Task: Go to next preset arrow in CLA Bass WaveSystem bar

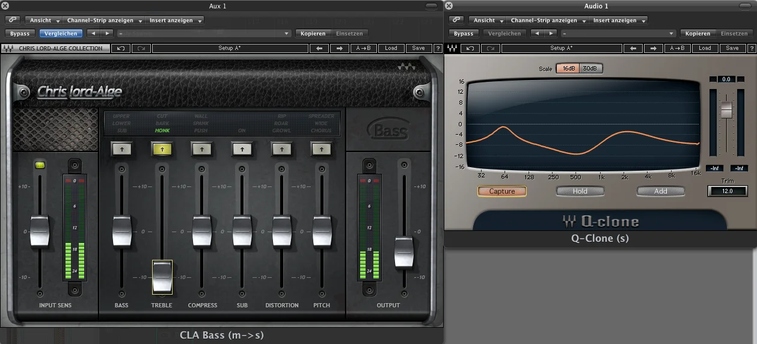Action: [x=340, y=48]
